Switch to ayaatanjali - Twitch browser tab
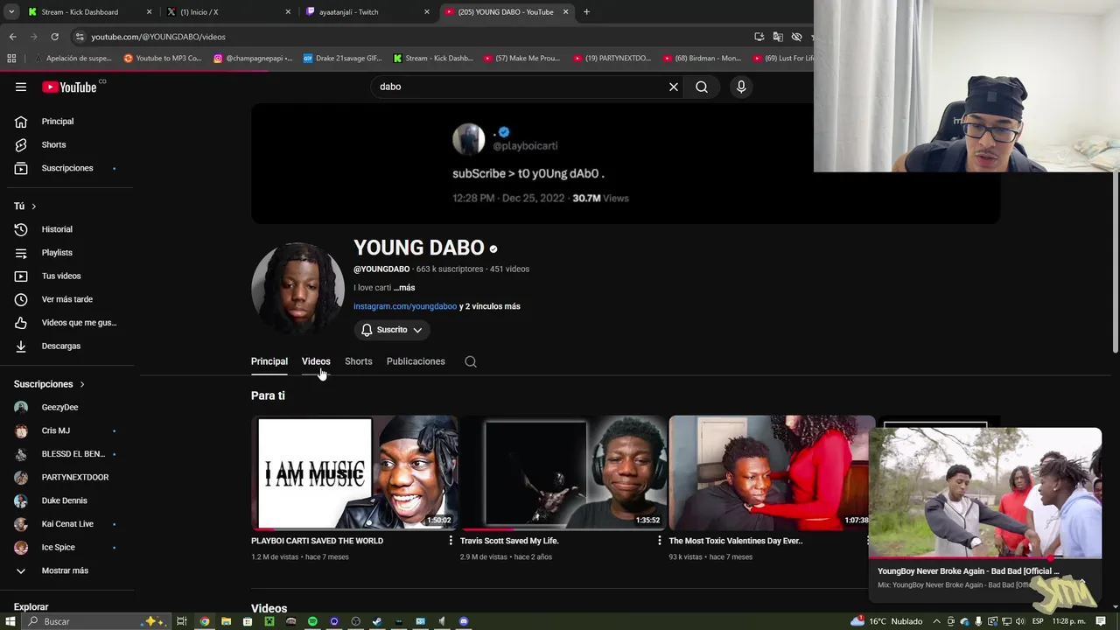This screenshot has width=1120, height=630. tap(366, 12)
